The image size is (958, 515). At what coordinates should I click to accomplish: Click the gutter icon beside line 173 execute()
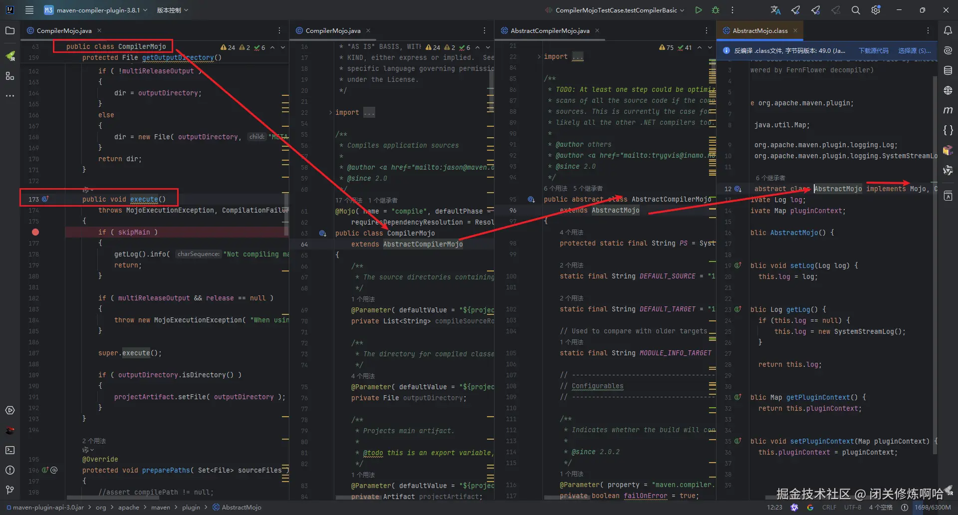pyautogui.click(x=45, y=199)
